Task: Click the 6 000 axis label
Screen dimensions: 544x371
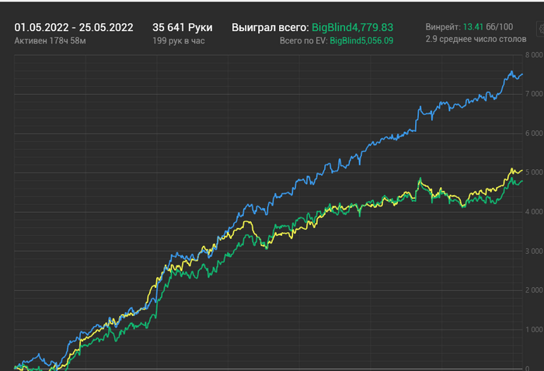Action: pos(534,133)
